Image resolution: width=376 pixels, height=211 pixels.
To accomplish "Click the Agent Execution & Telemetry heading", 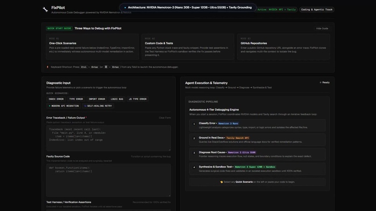I will [206, 83].
